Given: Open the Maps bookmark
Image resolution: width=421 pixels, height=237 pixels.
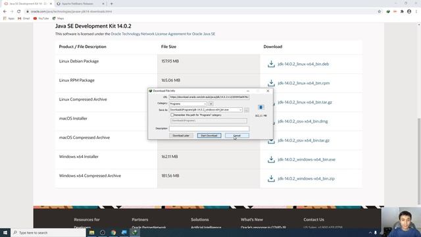Looking at the screenshot, I should tap(59, 18).
